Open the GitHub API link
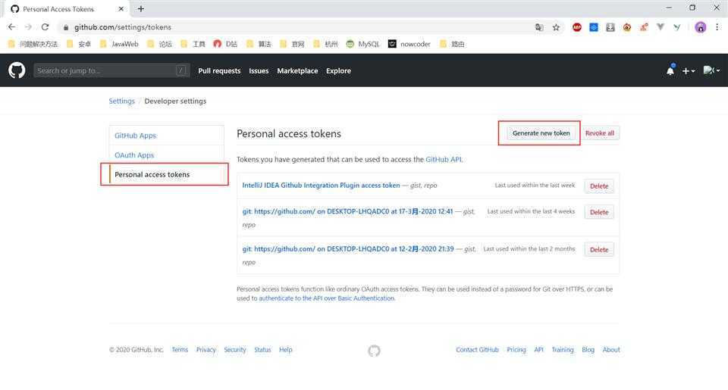Image resolution: width=728 pixels, height=390 pixels. (x=444, y=160)
